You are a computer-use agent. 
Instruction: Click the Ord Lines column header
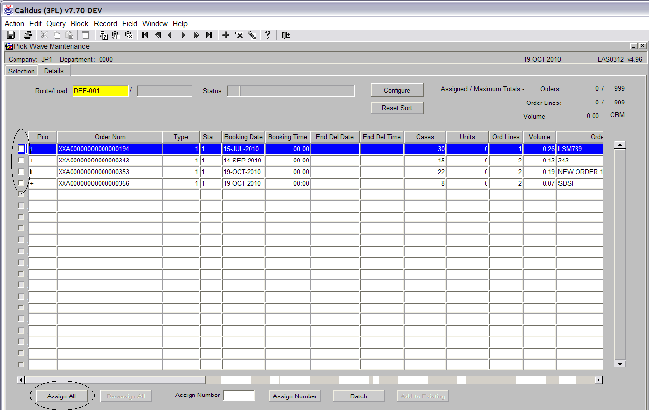(x=506, y=137)
